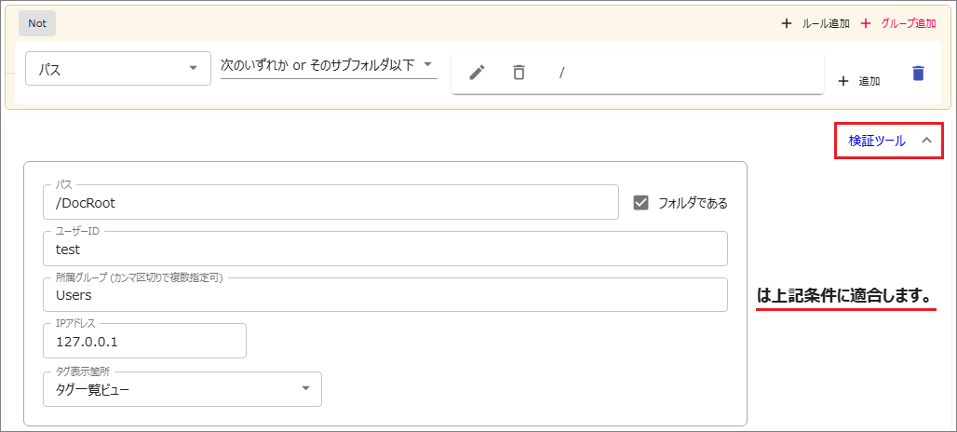Viewport: 957px width, 432px height.
Task: Click the slash path entry in the rule
Action: (x=562, y=73)
